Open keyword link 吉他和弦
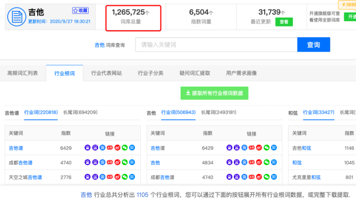This screenshot has width=356, height=202. click(x=301, y=148)
